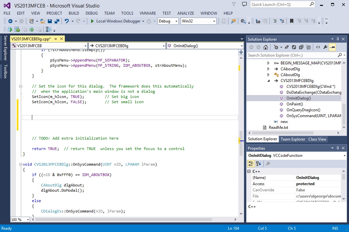This screenshot has height=232, width=349.
Task: Open the BUILD menu
Action: point(74,13)
